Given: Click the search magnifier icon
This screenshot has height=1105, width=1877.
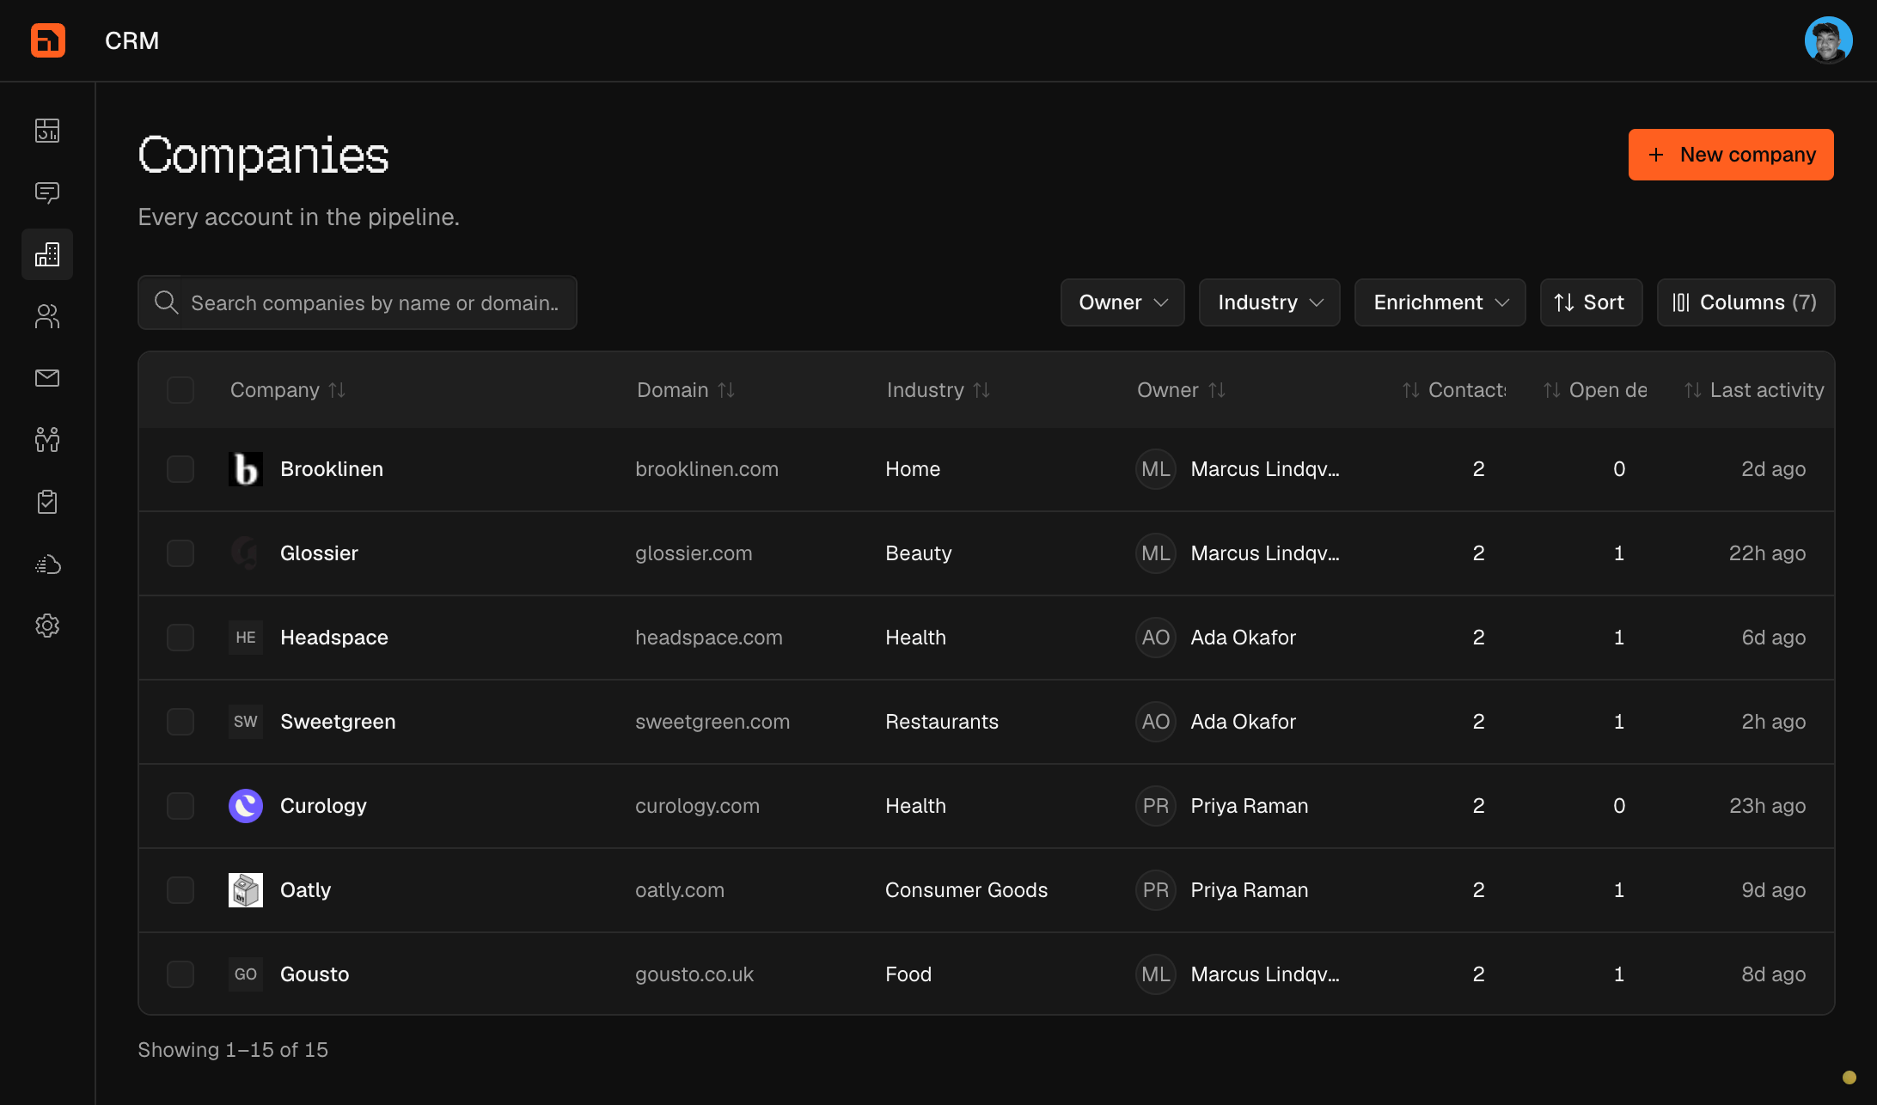Looking at the screenshot, I should [166, 302].
